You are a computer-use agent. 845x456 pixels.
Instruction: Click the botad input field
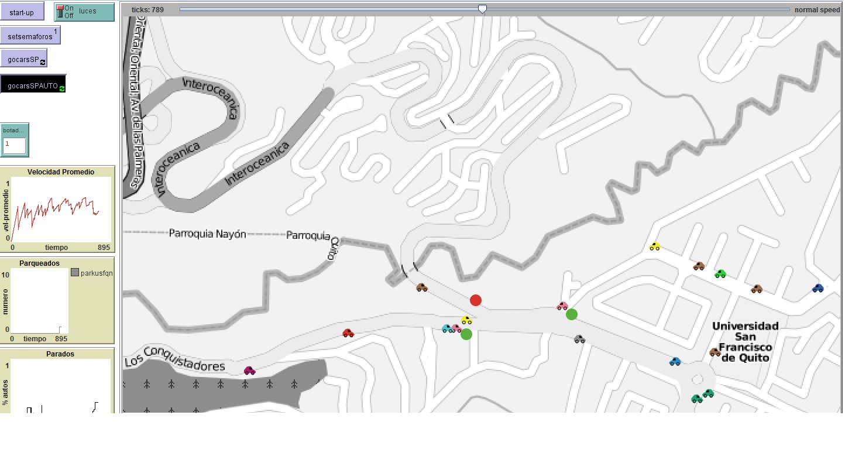click(15, 145)
